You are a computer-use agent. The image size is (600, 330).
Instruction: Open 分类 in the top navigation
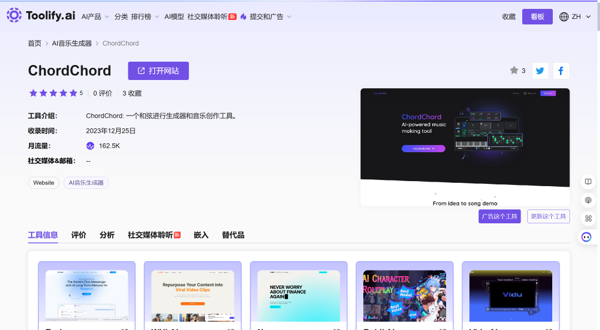[x=121, y=17]
